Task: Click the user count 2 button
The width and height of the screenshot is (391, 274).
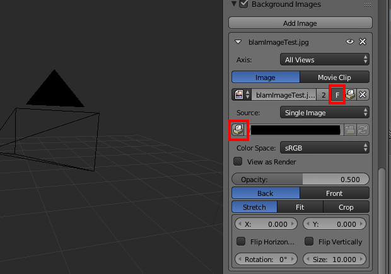Action: pyautogui.click(x=324, y=95)
